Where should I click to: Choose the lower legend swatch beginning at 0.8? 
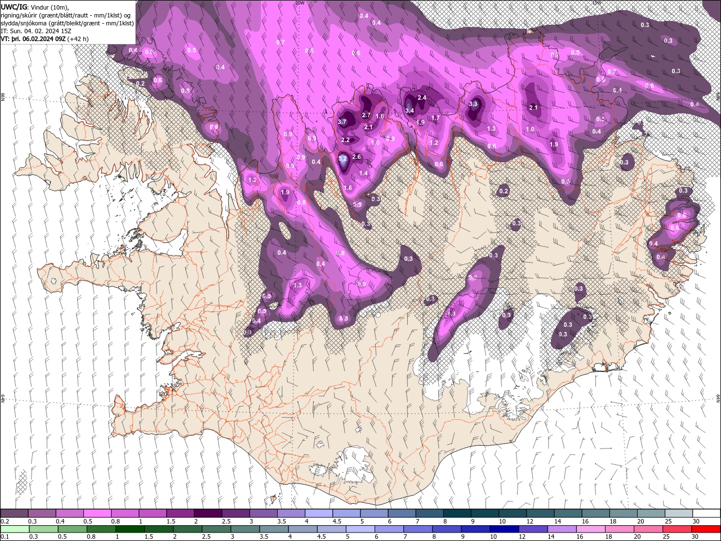[x=101, y=529]
